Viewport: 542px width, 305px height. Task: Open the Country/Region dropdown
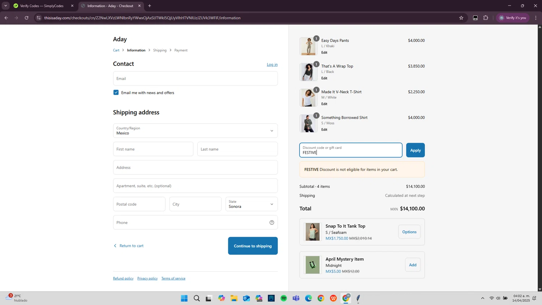pyautogui.click(x=195, y=131)
